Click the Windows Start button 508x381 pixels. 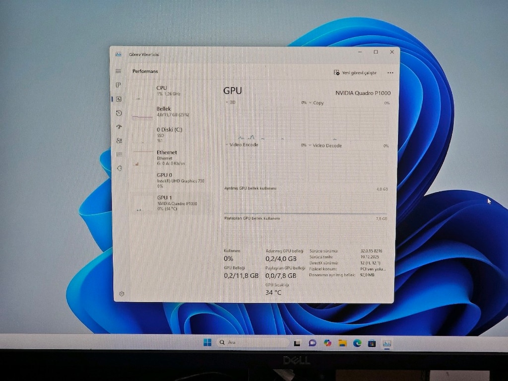pyautogui.click(x=207, y=342)
